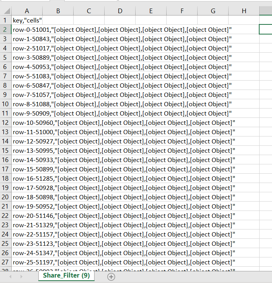Click cell starting with row-18-50898

tap(27, 197)
